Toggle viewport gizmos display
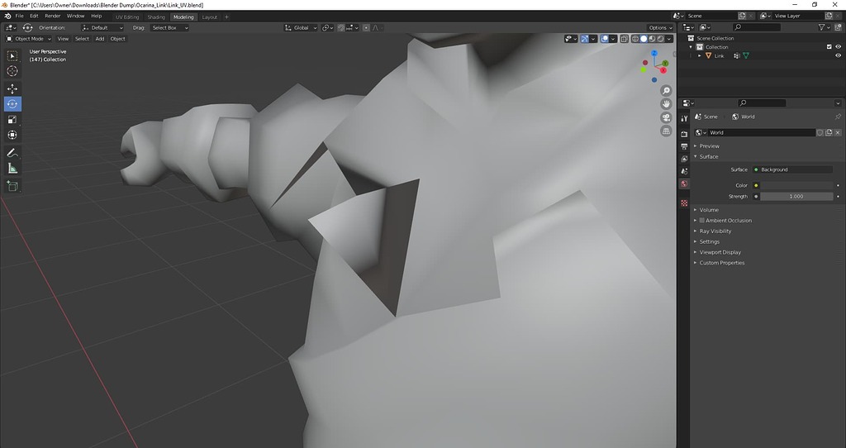Viewport: 846px width, 448px height. pos(584,39)
